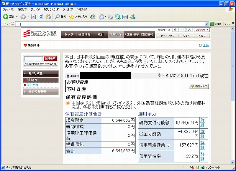Go to the IE Home page icon
Screen dimensions: 236x171
click(48, 17)
